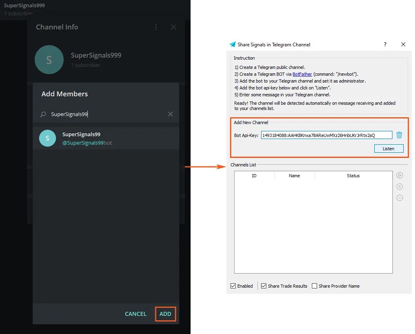Click the play icon beside Channels List
Screen dimensions: 415x334
400,175
